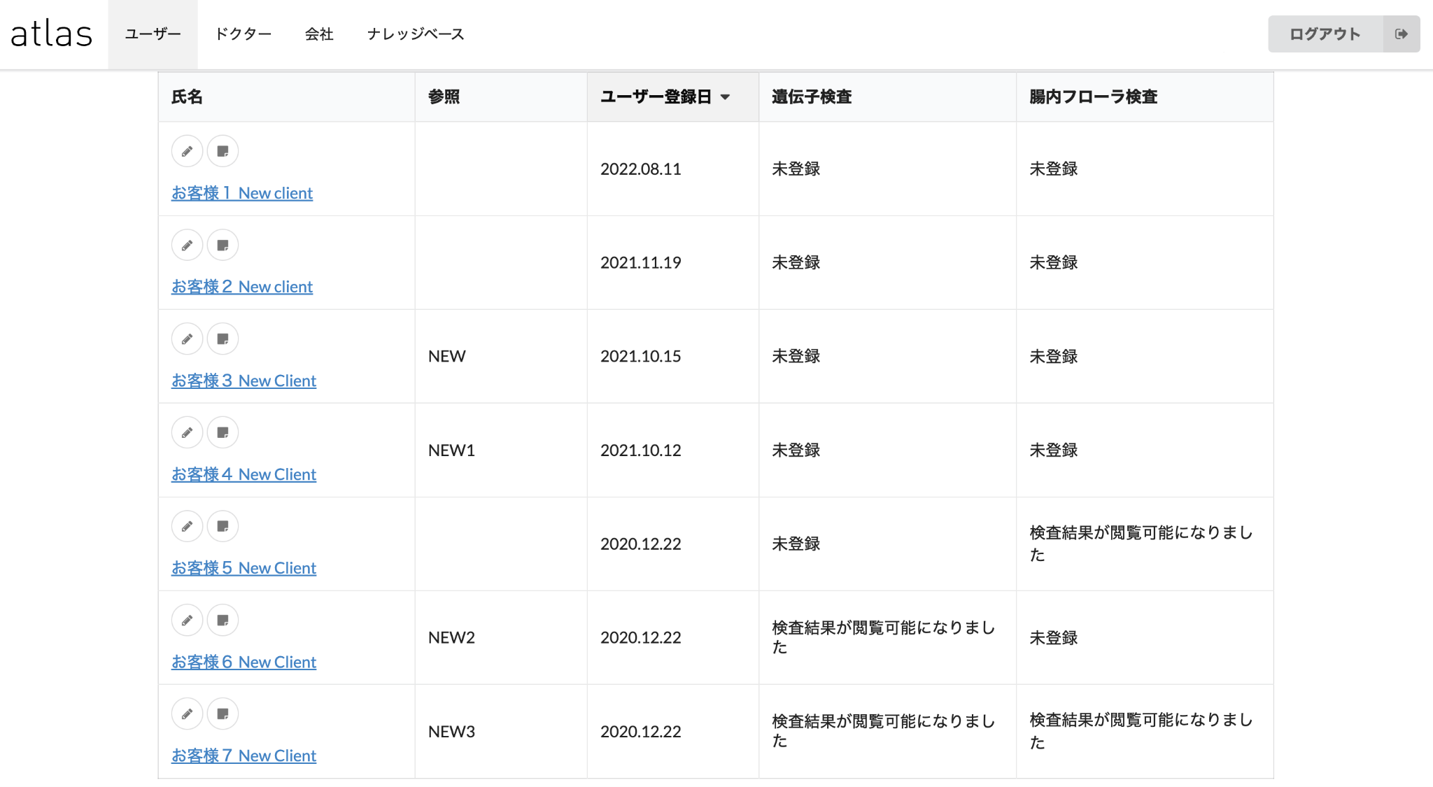Sort by ユーザー登録日 column dropdown arrow
This screenshot has height=787, width=1433.
[x=725, y=97]
